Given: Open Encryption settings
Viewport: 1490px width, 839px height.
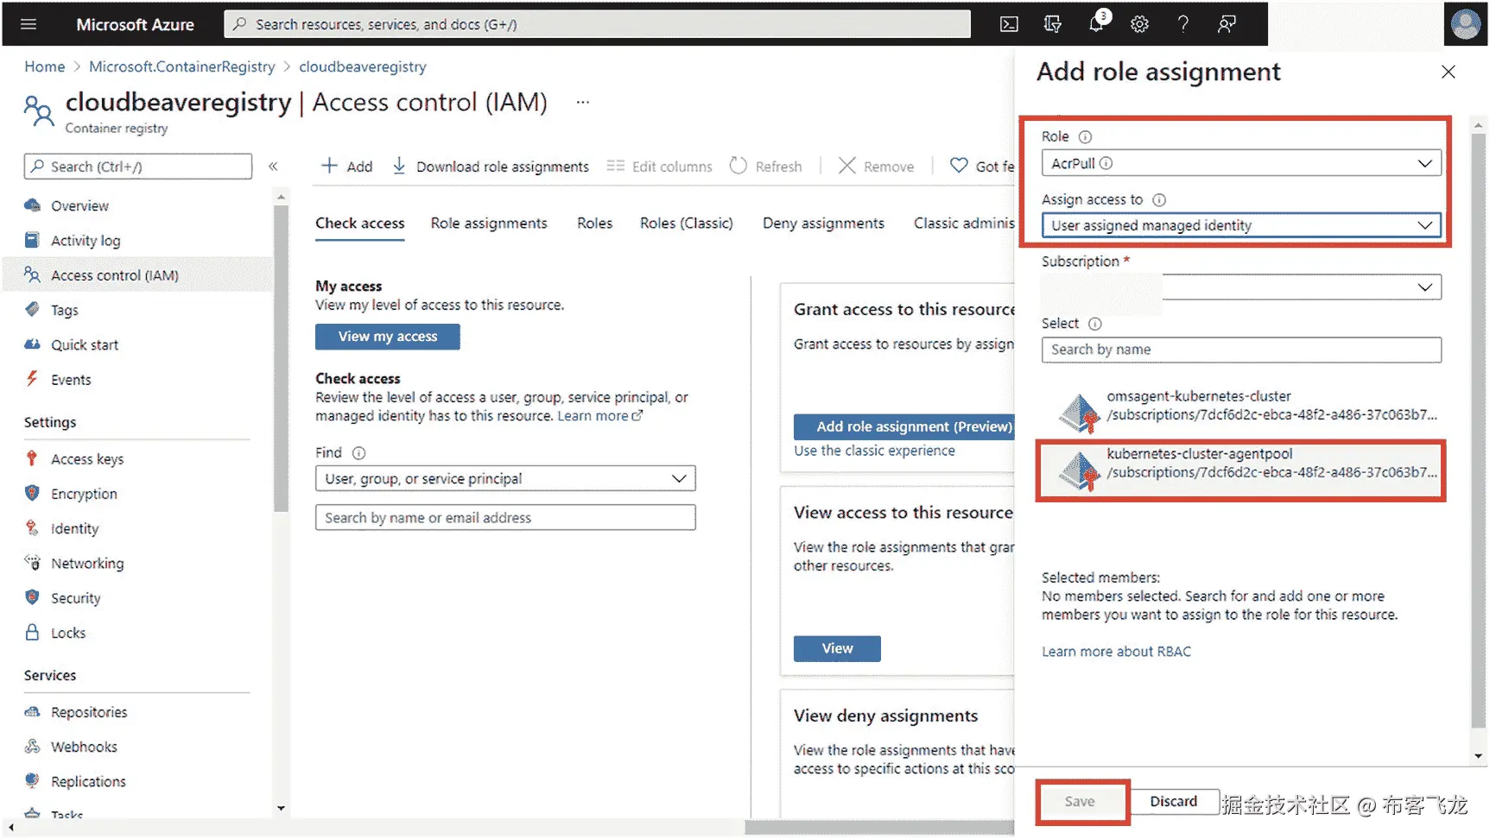Looking at the screenshot, I should pos(84,494).
